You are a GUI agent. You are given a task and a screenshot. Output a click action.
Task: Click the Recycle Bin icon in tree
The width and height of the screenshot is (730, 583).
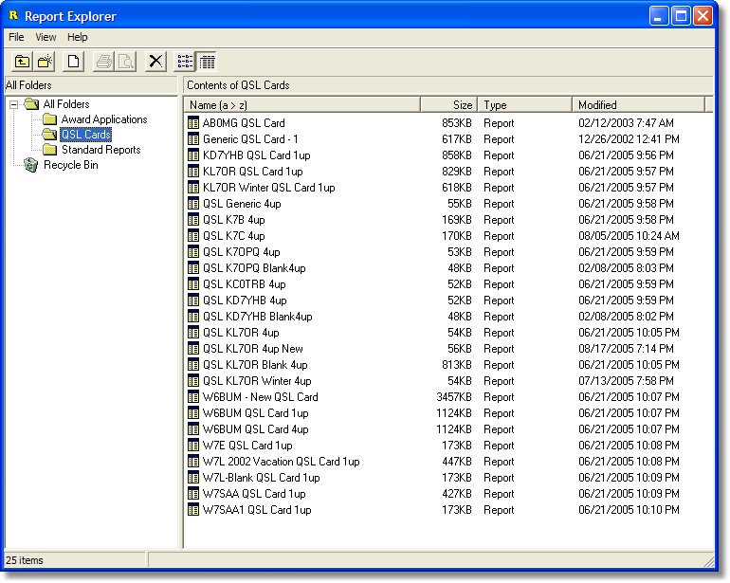coord(31,165)
